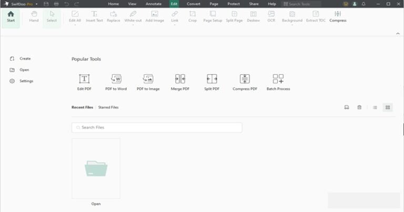Click Extract TOC in toolbar
This screenshot has height=212, width=404.
coord(316,16)
